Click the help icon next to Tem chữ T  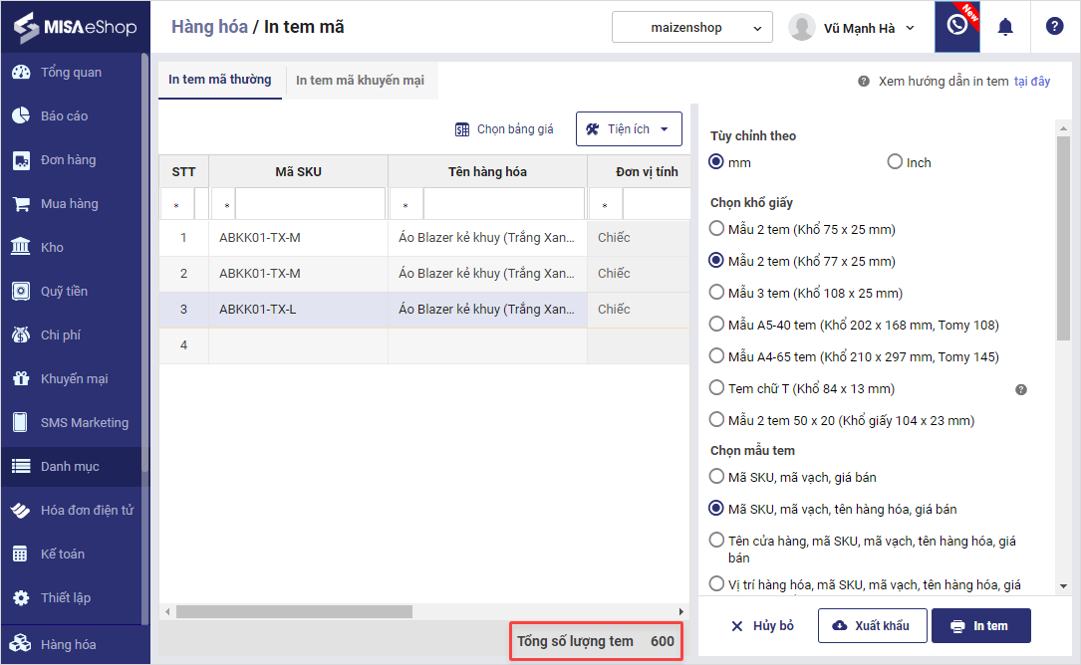tap(1021, 389)
